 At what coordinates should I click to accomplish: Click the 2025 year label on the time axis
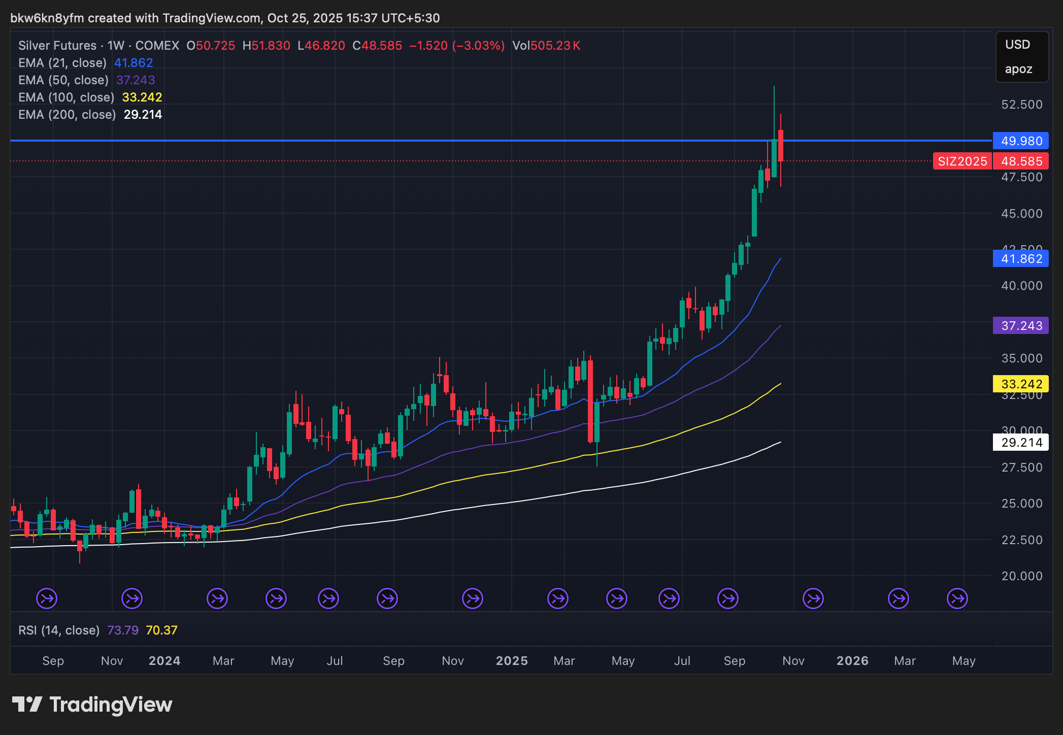coord(511,661)
